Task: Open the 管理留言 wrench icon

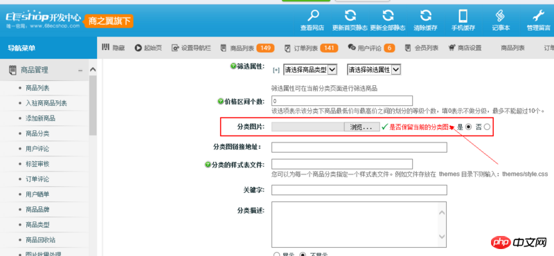Action: (538, 16)
